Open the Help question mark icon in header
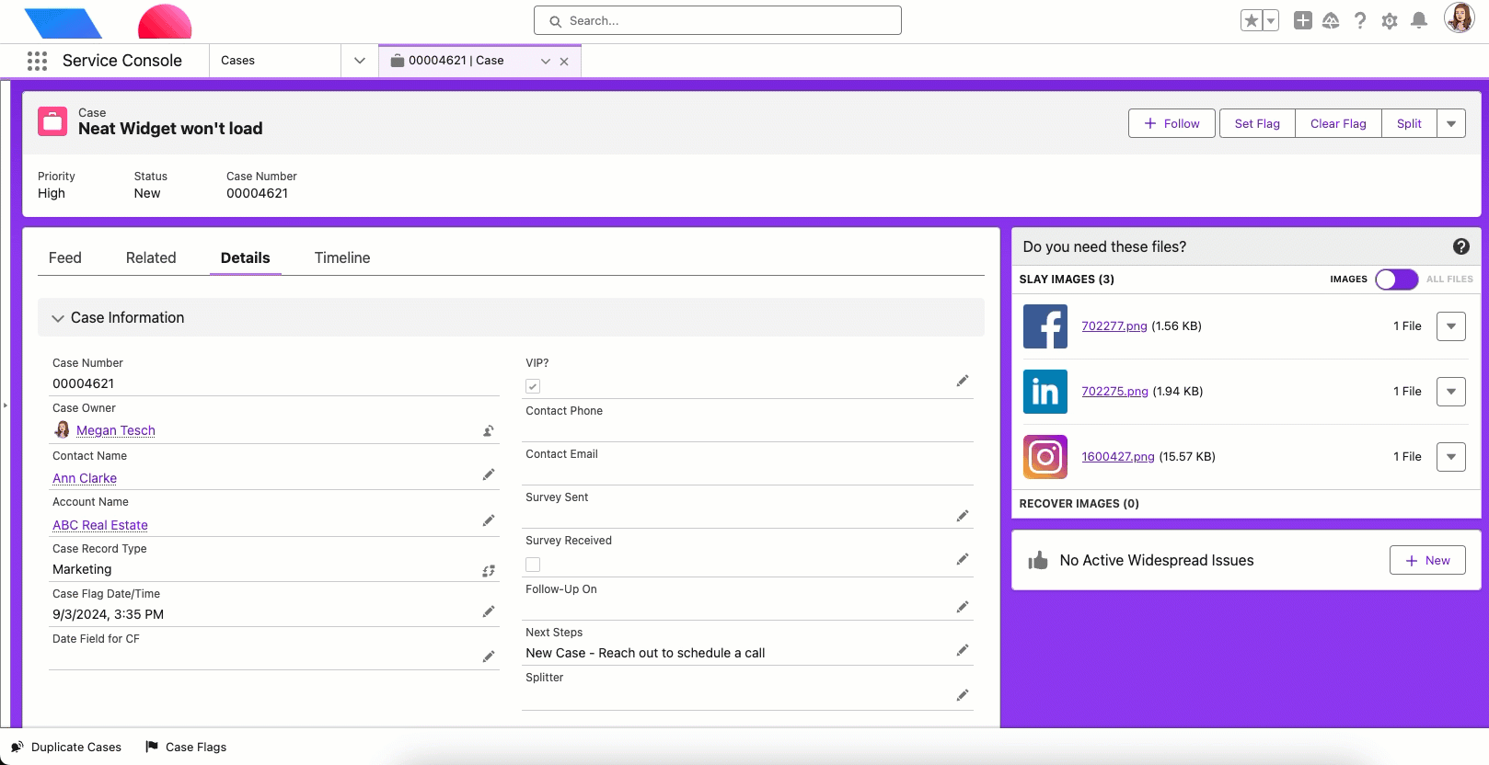1489x765 pixels. point(1360,20)
